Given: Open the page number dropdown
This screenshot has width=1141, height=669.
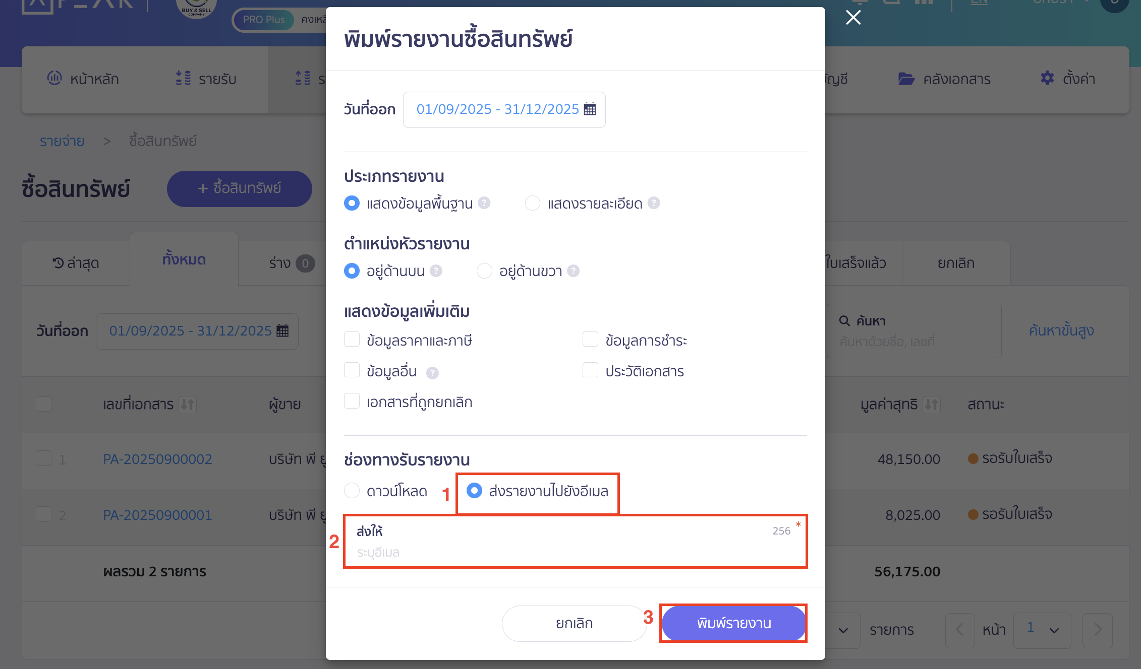Looking at the screenshot, I should [1042, 630].
